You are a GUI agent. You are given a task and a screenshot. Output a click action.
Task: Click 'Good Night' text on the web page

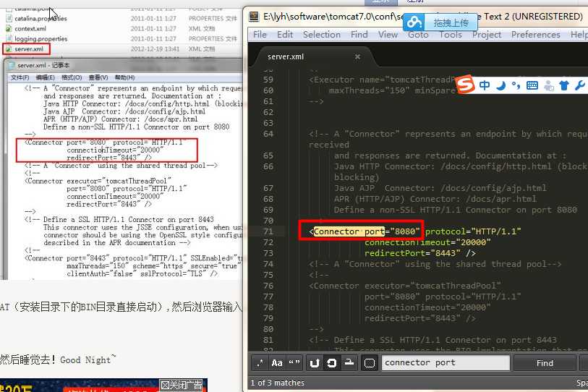85,359
